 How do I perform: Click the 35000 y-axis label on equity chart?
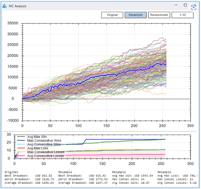click(x=12, y=23)
